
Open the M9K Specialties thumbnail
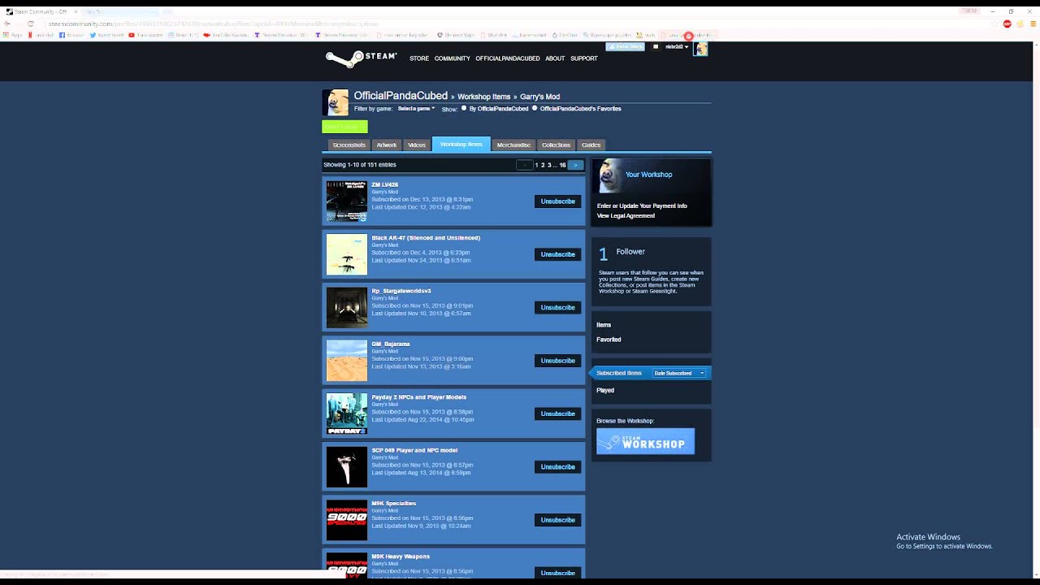347,520
